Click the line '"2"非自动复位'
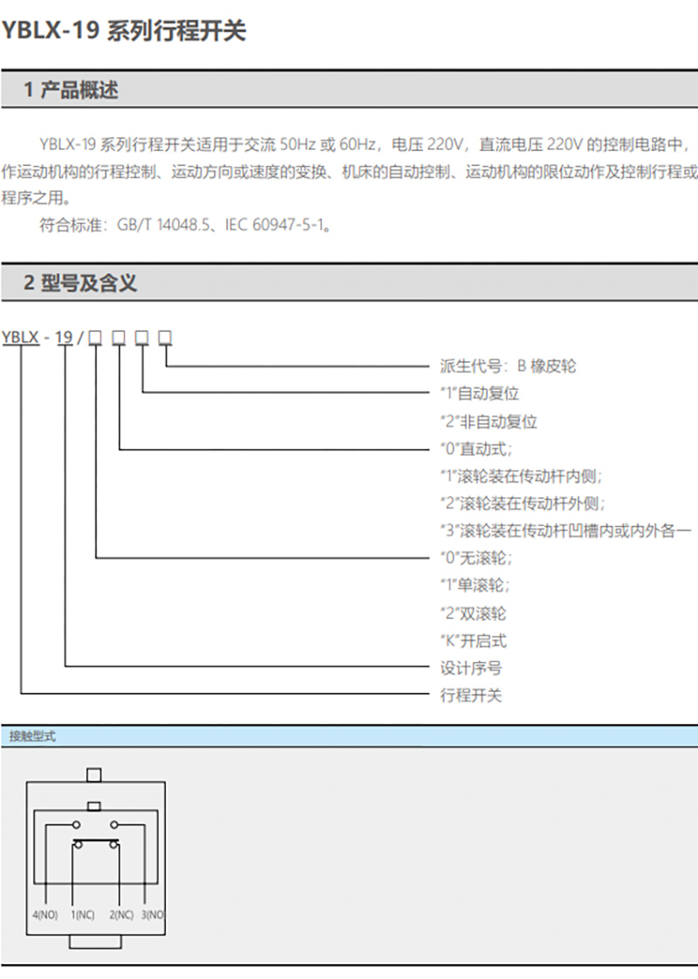Image resolution: width=698 pixels, height=979 pixels. click(x=489, y=421)
